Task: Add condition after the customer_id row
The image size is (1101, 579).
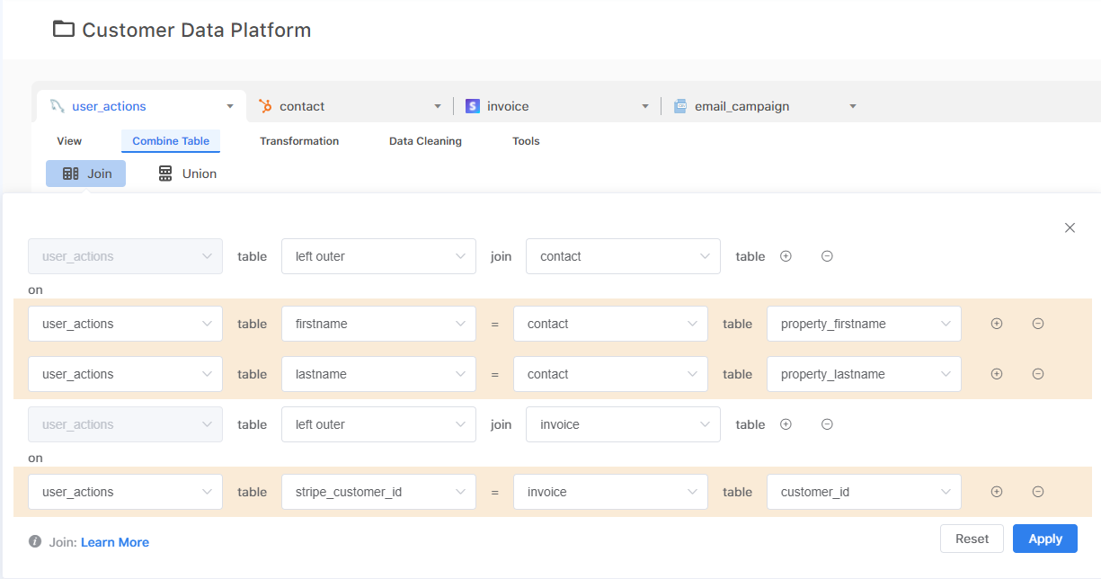Action: coord(996,492)
